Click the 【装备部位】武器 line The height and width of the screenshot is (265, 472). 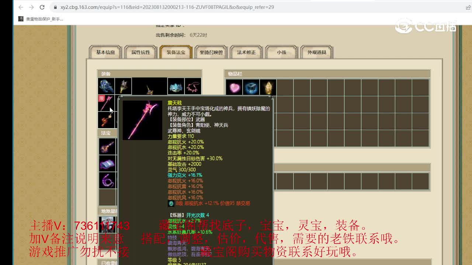[186, 120]
